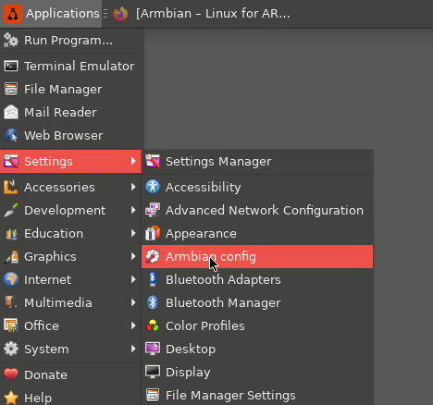Click the Settings category icon
The width and height of the screenshot is (433, 405).
[x=11, y=161]
